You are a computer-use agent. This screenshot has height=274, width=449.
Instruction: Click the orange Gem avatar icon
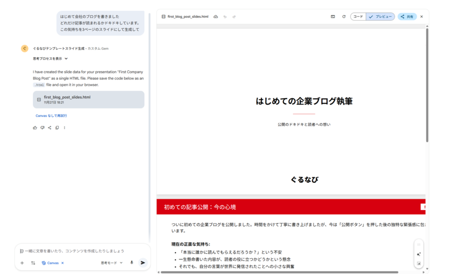click(25, 48)
